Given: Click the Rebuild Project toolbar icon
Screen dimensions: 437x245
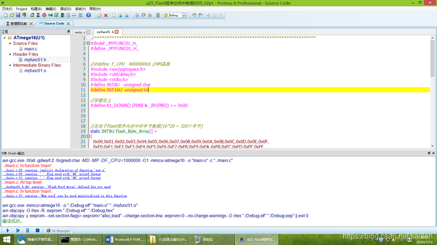Looking at the screenshot, I should (144, 15).
